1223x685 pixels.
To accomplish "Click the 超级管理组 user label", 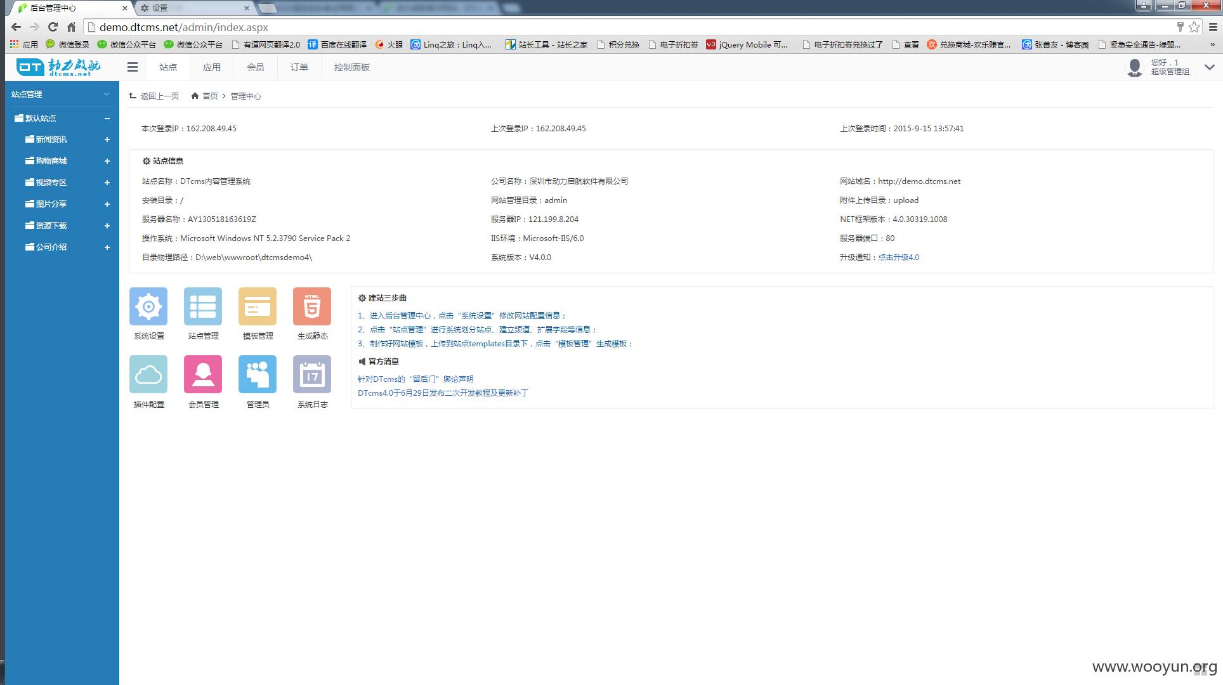I will pos(1170,72).
